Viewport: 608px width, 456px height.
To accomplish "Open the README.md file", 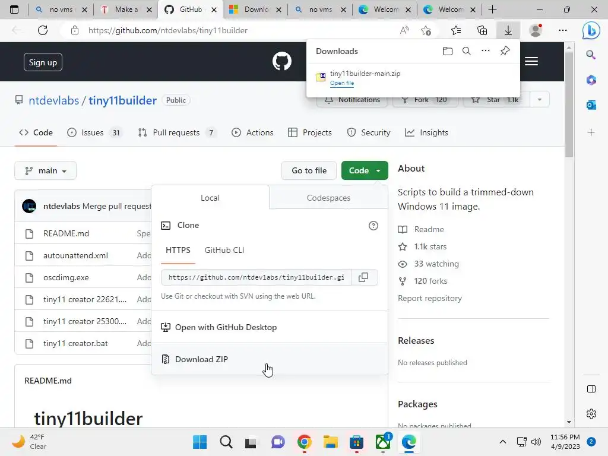I will [66, 233].
